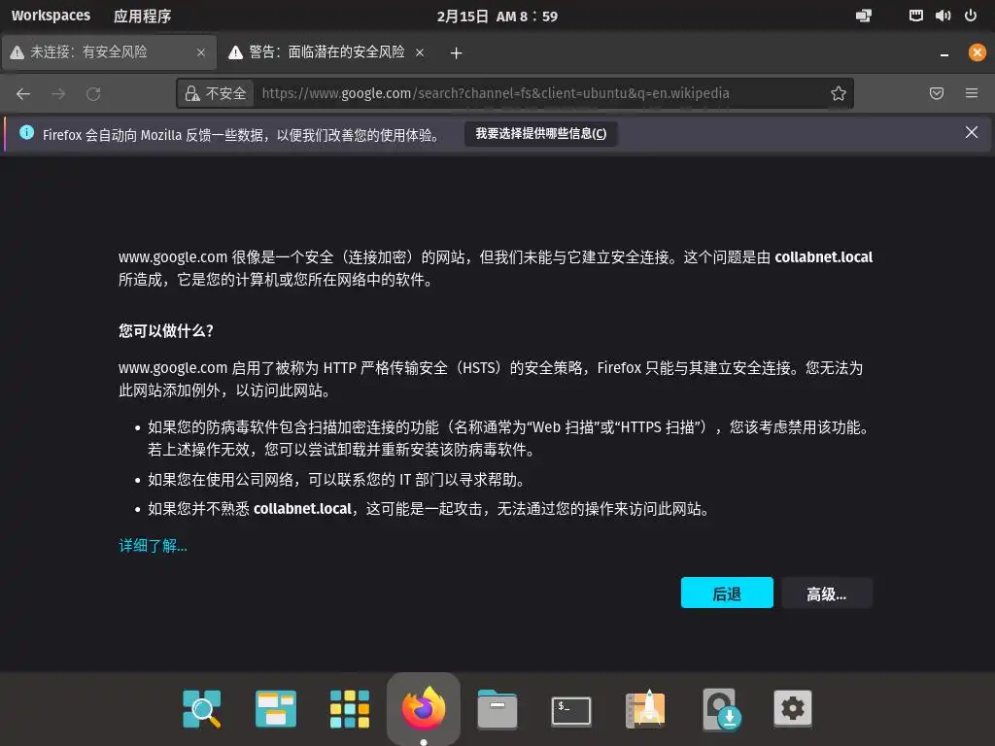Bookmark this page with the star icon
Image resolution: width=995 pixels, height=746 pixels.
pos(839,94)
